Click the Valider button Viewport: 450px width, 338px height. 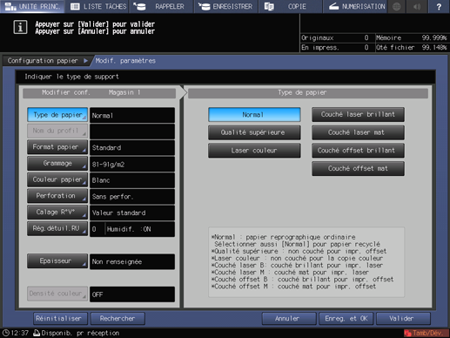click(x=403, y=319)
